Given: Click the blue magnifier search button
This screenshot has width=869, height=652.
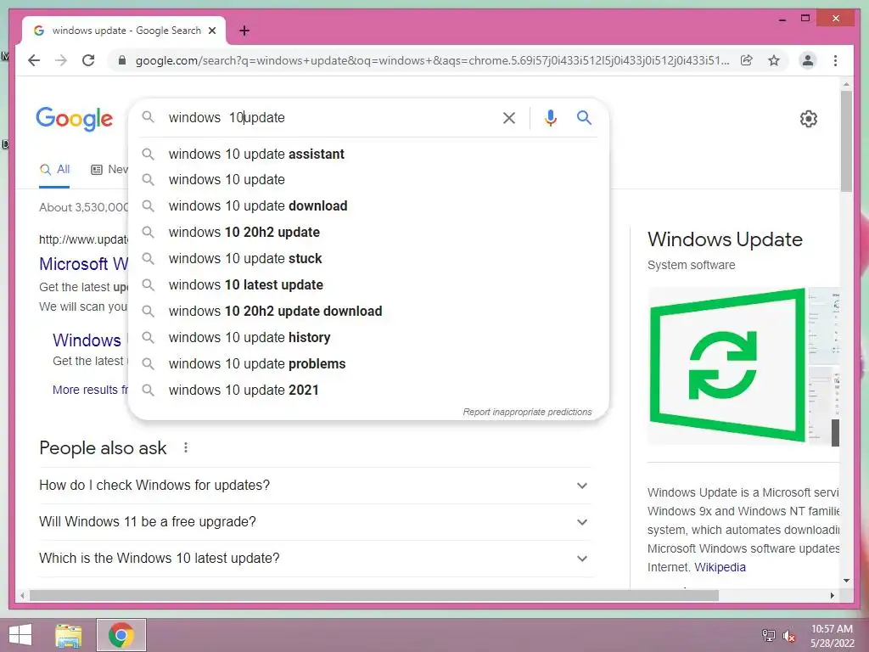Looking at the screenshot, I should [584, 117].
